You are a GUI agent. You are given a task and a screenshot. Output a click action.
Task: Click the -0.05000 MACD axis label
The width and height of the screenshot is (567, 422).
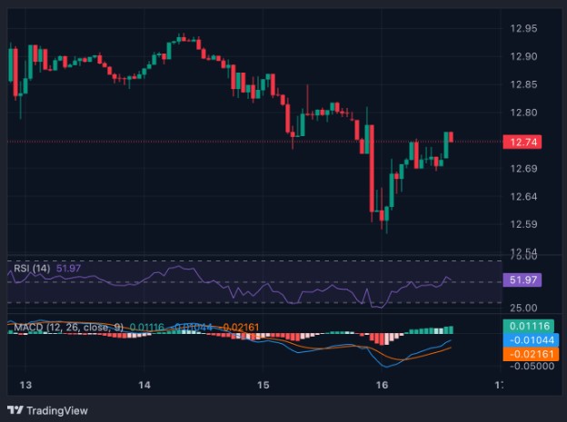(x=532, y=366)
